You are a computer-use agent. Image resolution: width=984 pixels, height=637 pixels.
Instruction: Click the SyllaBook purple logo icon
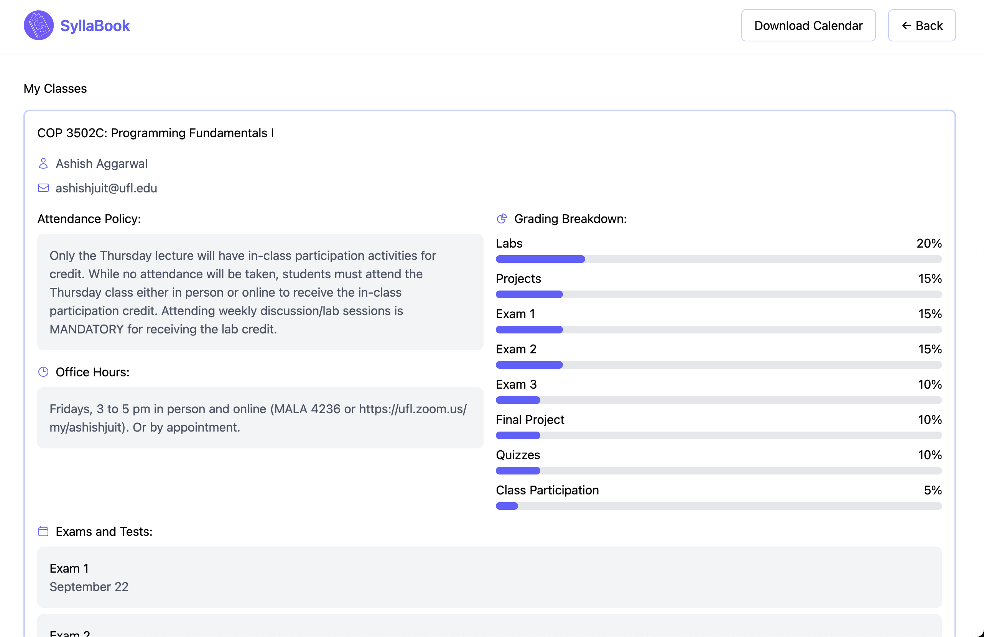[38, 26]
